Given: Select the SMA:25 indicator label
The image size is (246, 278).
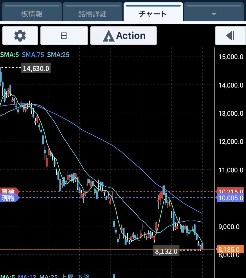Looking at the screenshot, I should pos(58,55).
